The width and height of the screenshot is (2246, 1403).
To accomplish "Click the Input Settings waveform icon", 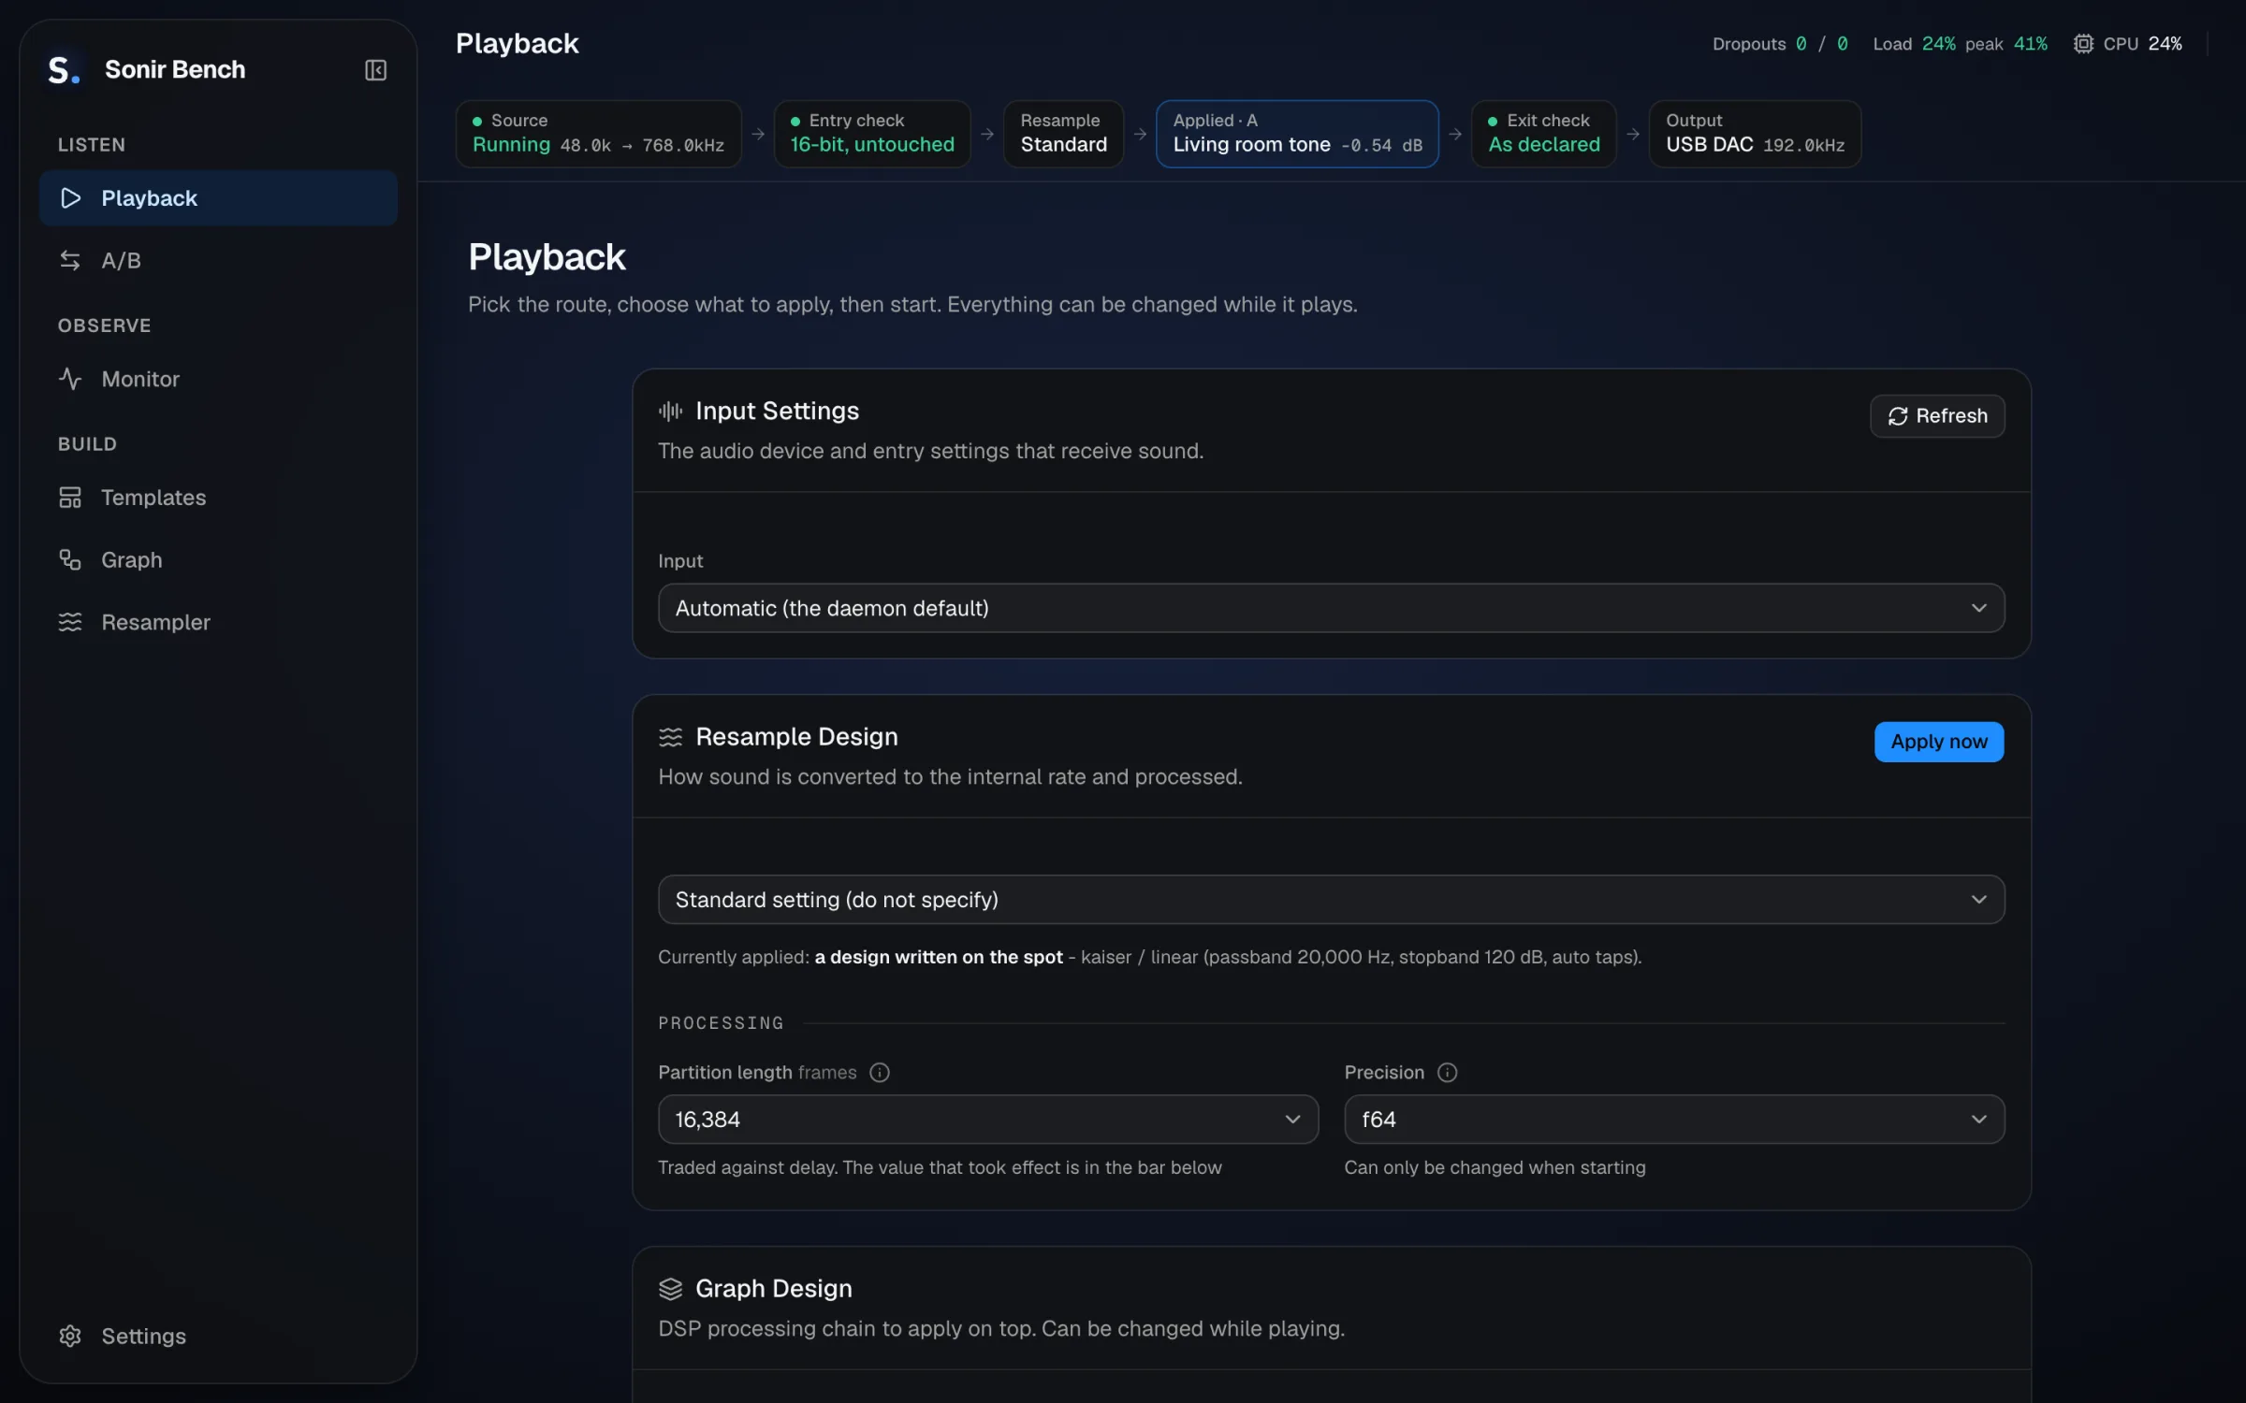I will point(670,412).
